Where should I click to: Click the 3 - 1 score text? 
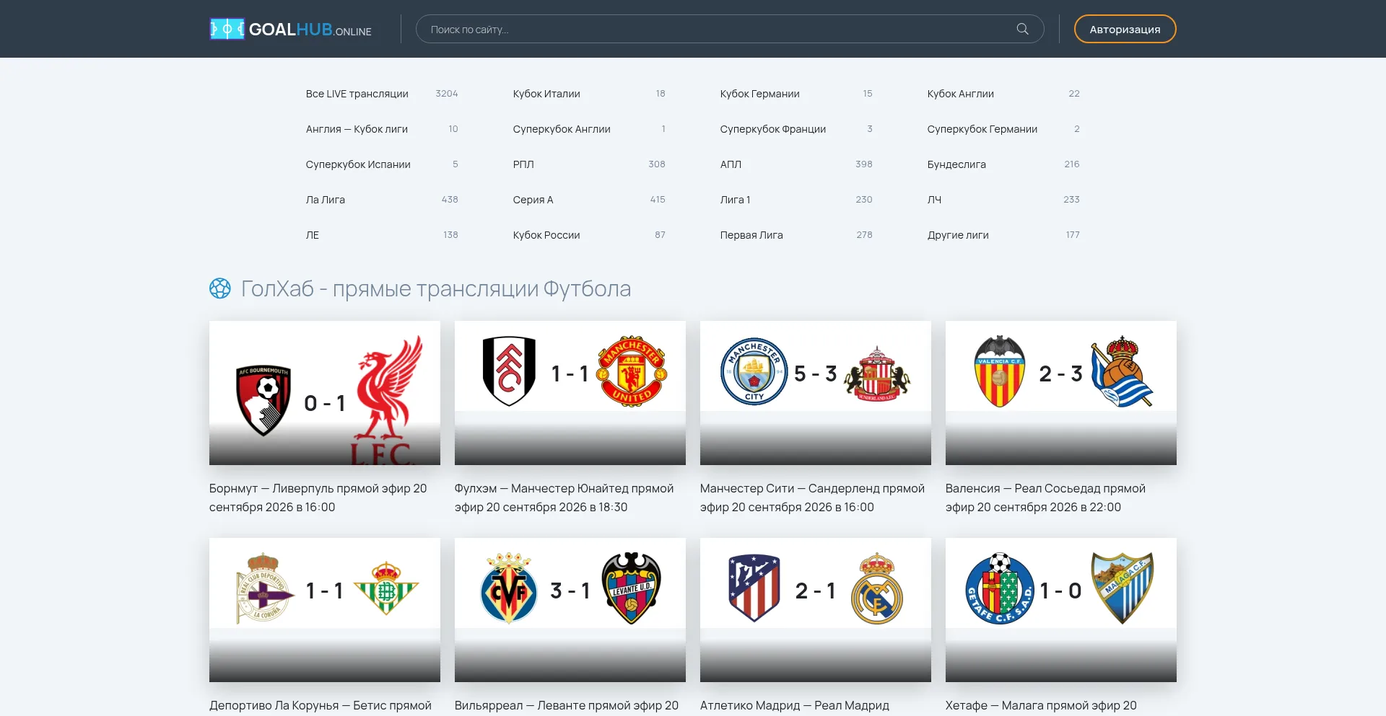(570, 591)
